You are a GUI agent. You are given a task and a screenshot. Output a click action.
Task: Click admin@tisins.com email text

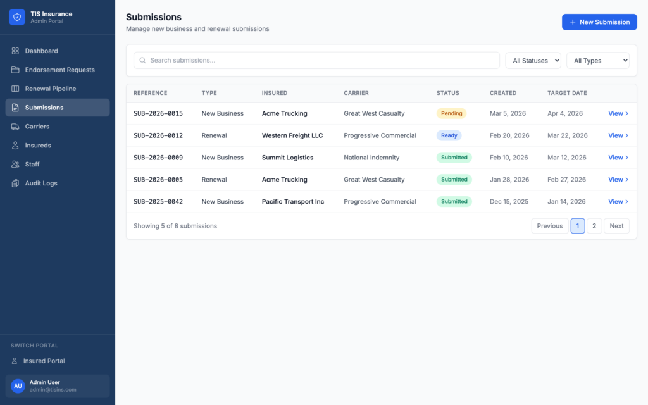53,390
